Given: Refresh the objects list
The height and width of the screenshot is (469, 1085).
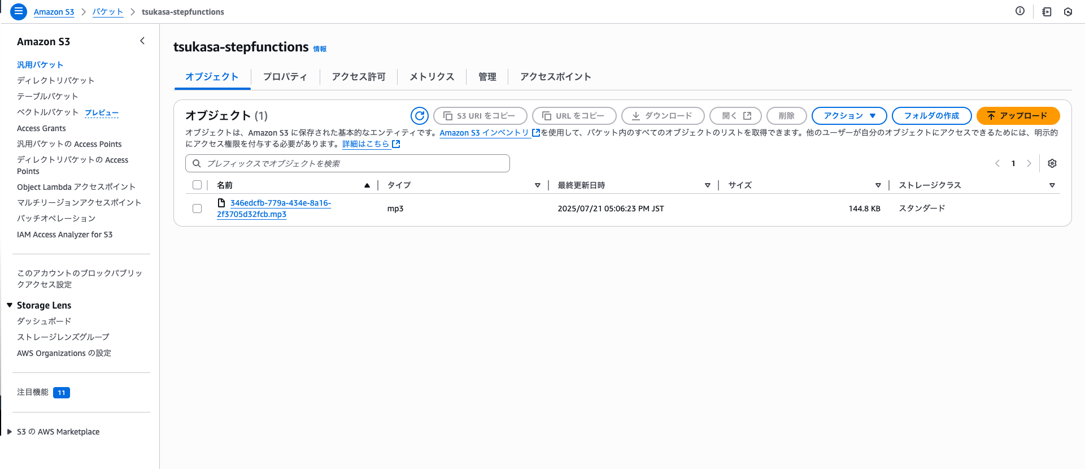Looking at the screenshot, I should (420, 116).
